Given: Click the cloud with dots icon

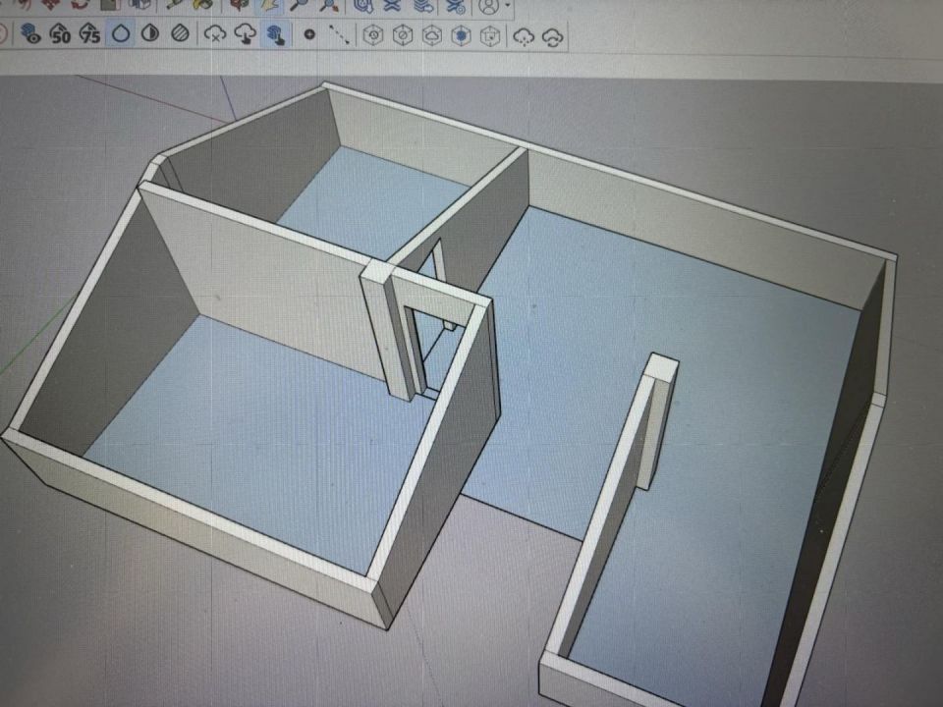Looking at the screenshot, I should click(x=525, y=36).
